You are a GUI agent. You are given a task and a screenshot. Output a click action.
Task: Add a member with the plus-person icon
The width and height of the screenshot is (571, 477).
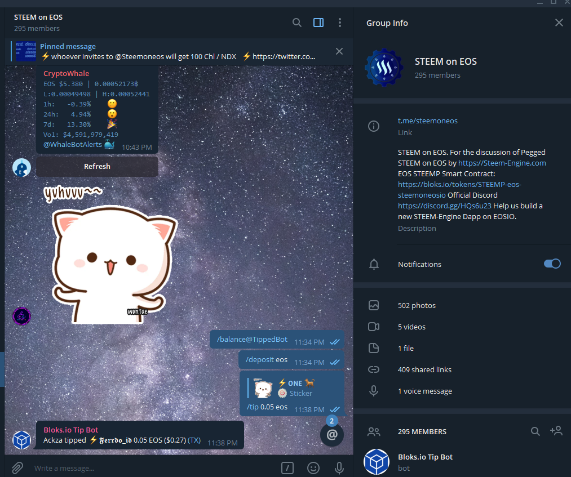tap(556, 431)
